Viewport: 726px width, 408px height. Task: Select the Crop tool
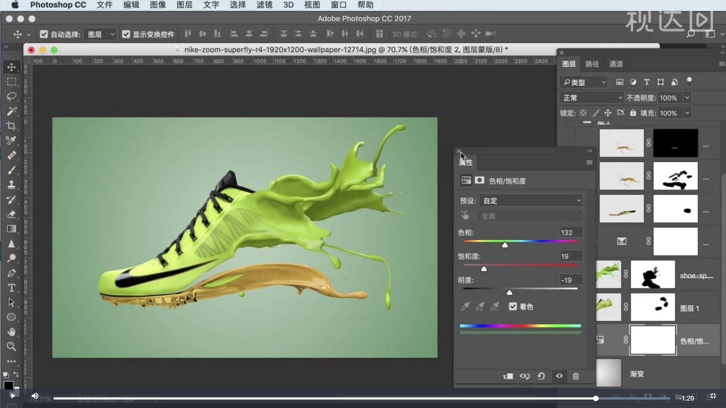point(11,126)
